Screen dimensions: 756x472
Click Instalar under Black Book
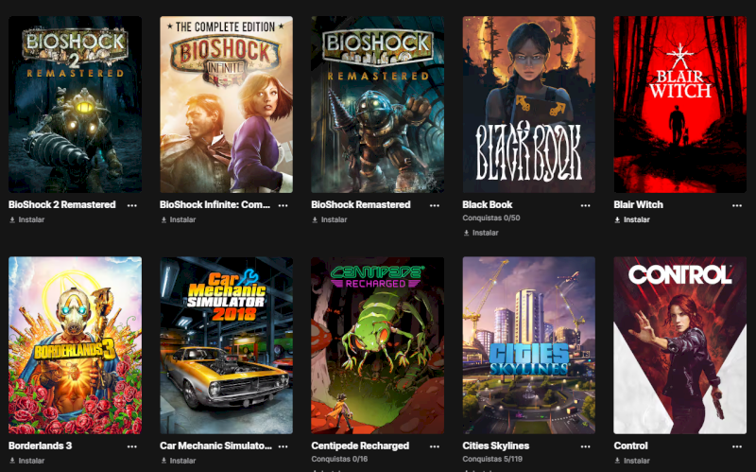pyautogui.click(x=481, y=233)
